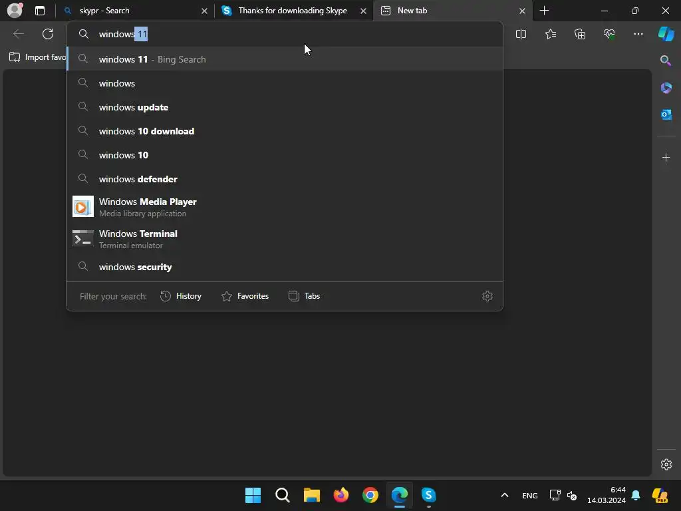Select the windows security suggestion
681x511 pixels.
(285, 267)
